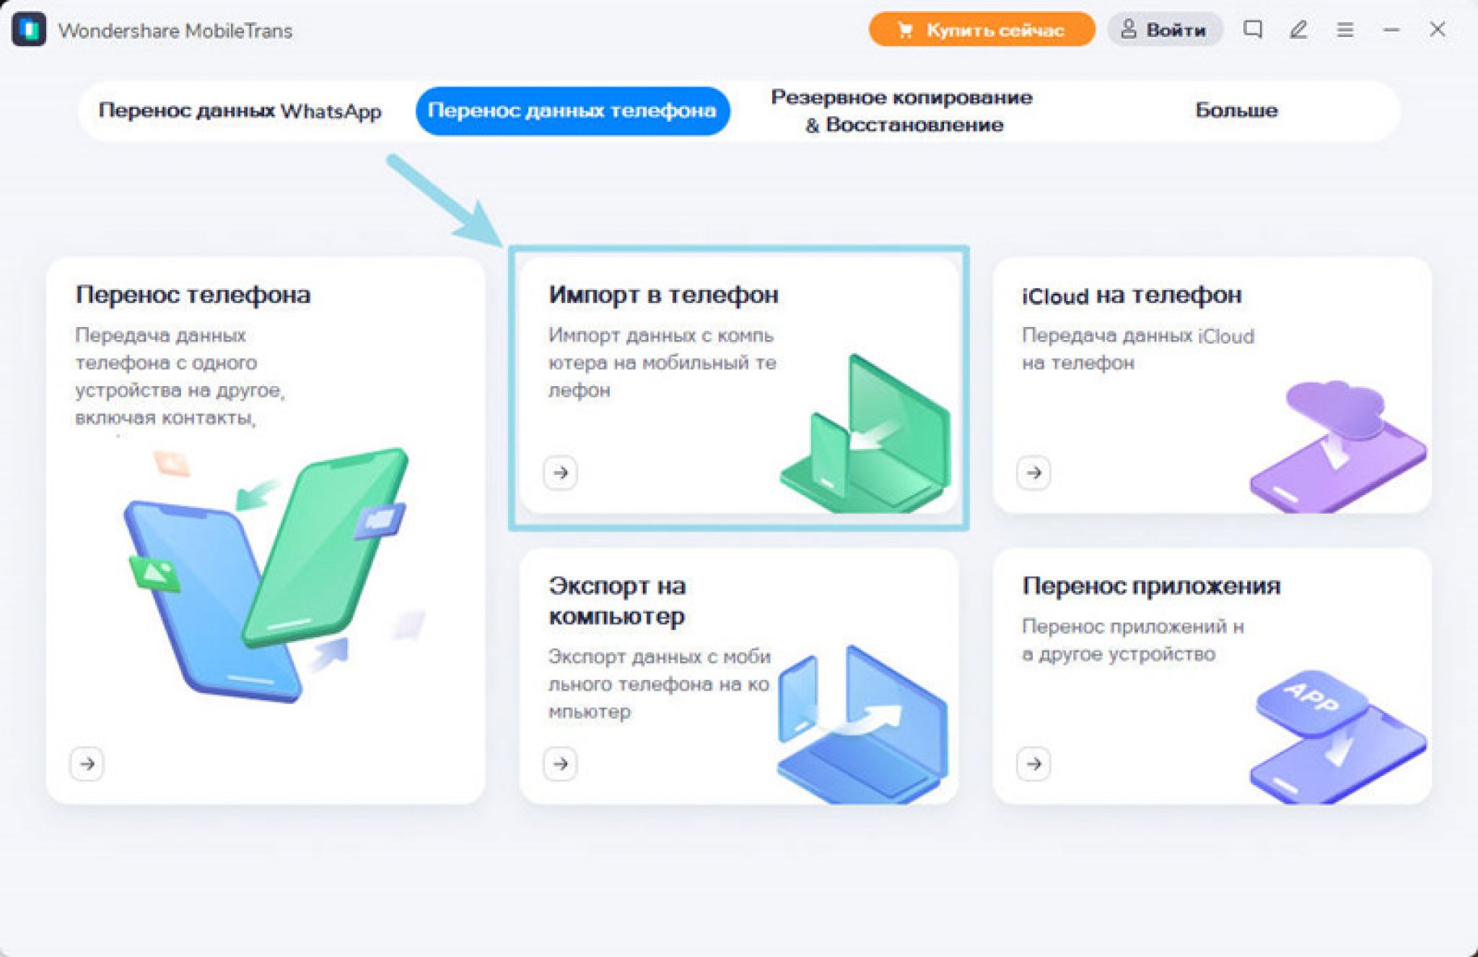Click the green laptop import illustration
Screen dimensions: 1478x957
point(866,433)
